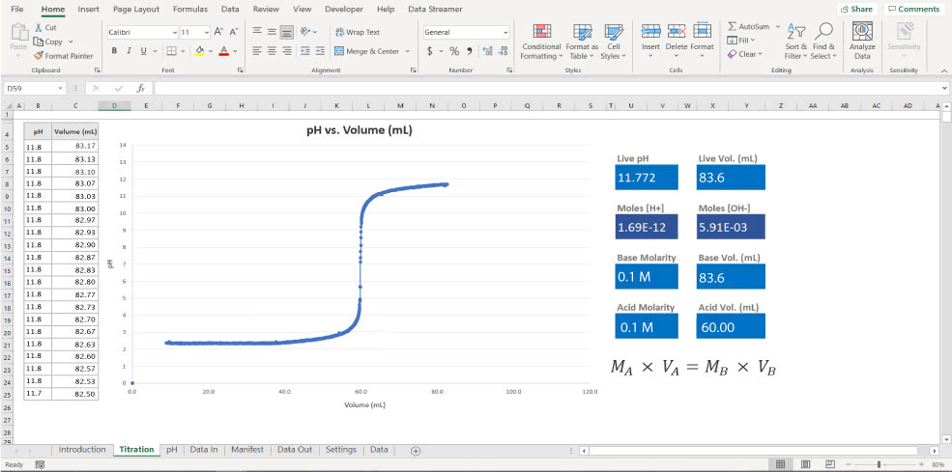This screenshot has width=952, height=472.
Task: Open the Formulas ribbon tab
Action: click(190, 9)
